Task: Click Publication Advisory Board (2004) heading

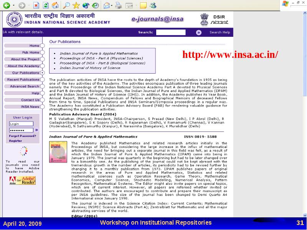Action: click(83, 114)
